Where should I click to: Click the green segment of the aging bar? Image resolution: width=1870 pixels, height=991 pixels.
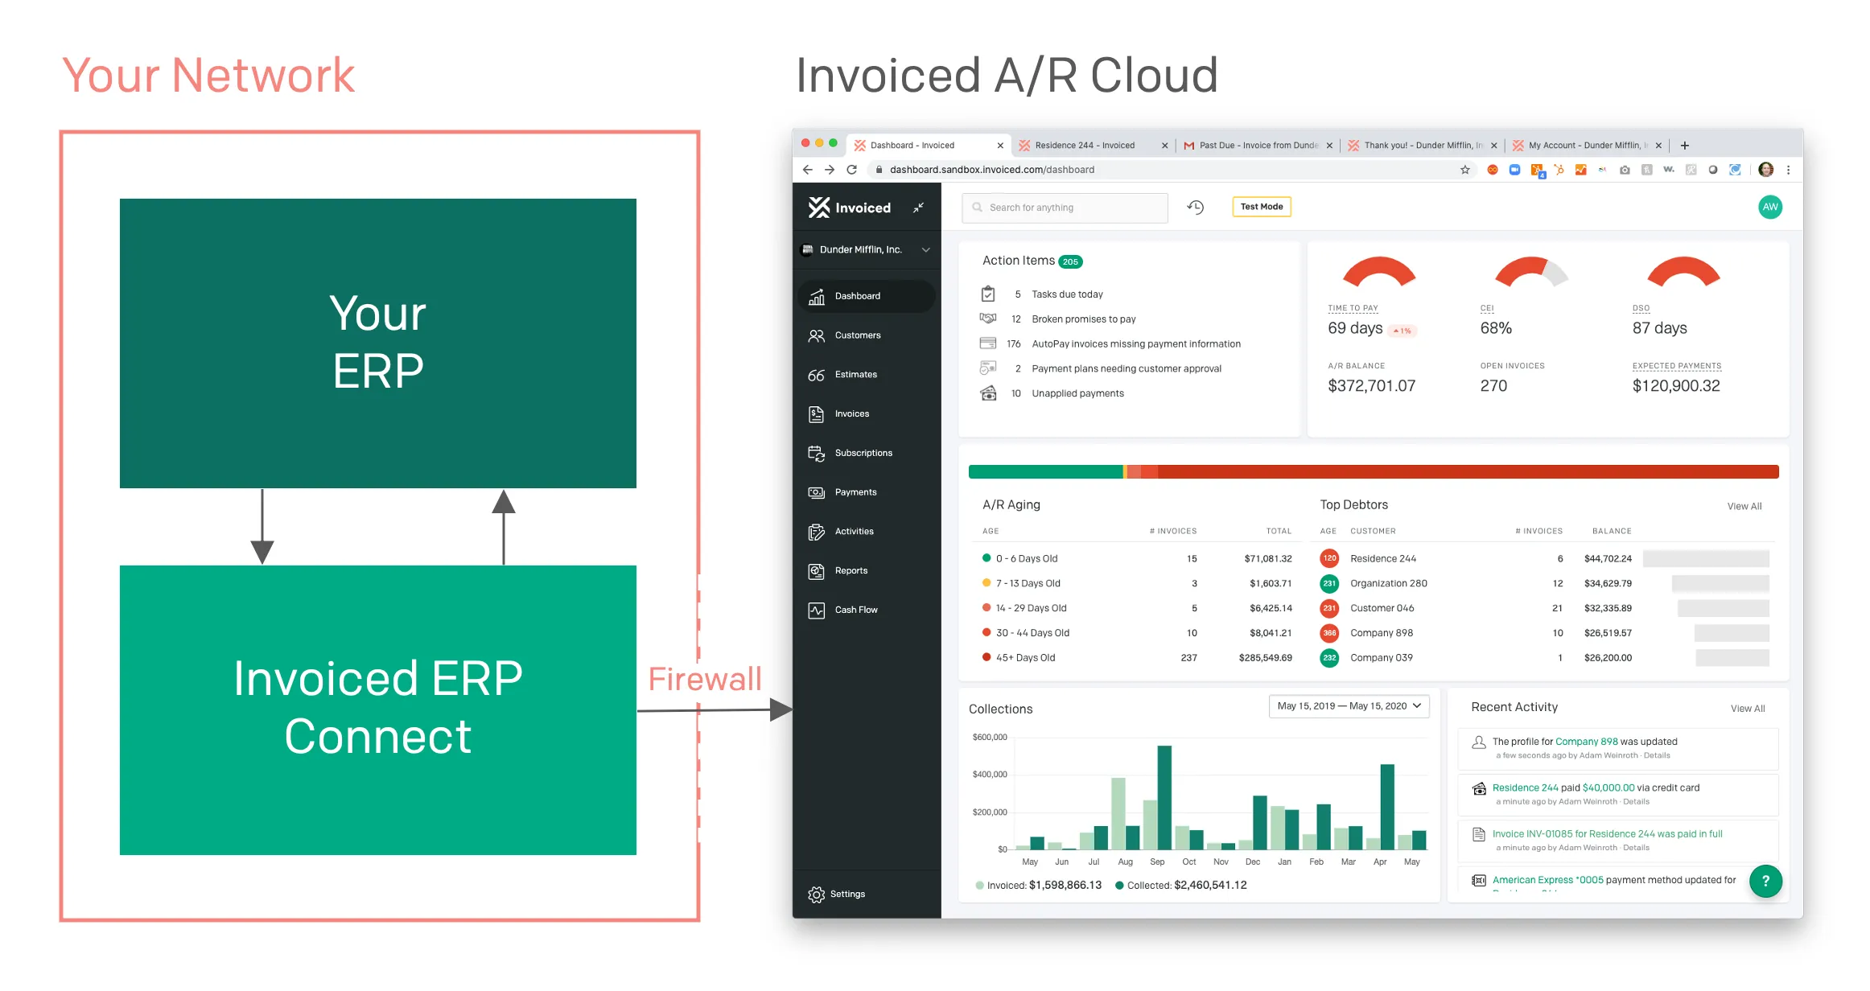click(1045, 472)
